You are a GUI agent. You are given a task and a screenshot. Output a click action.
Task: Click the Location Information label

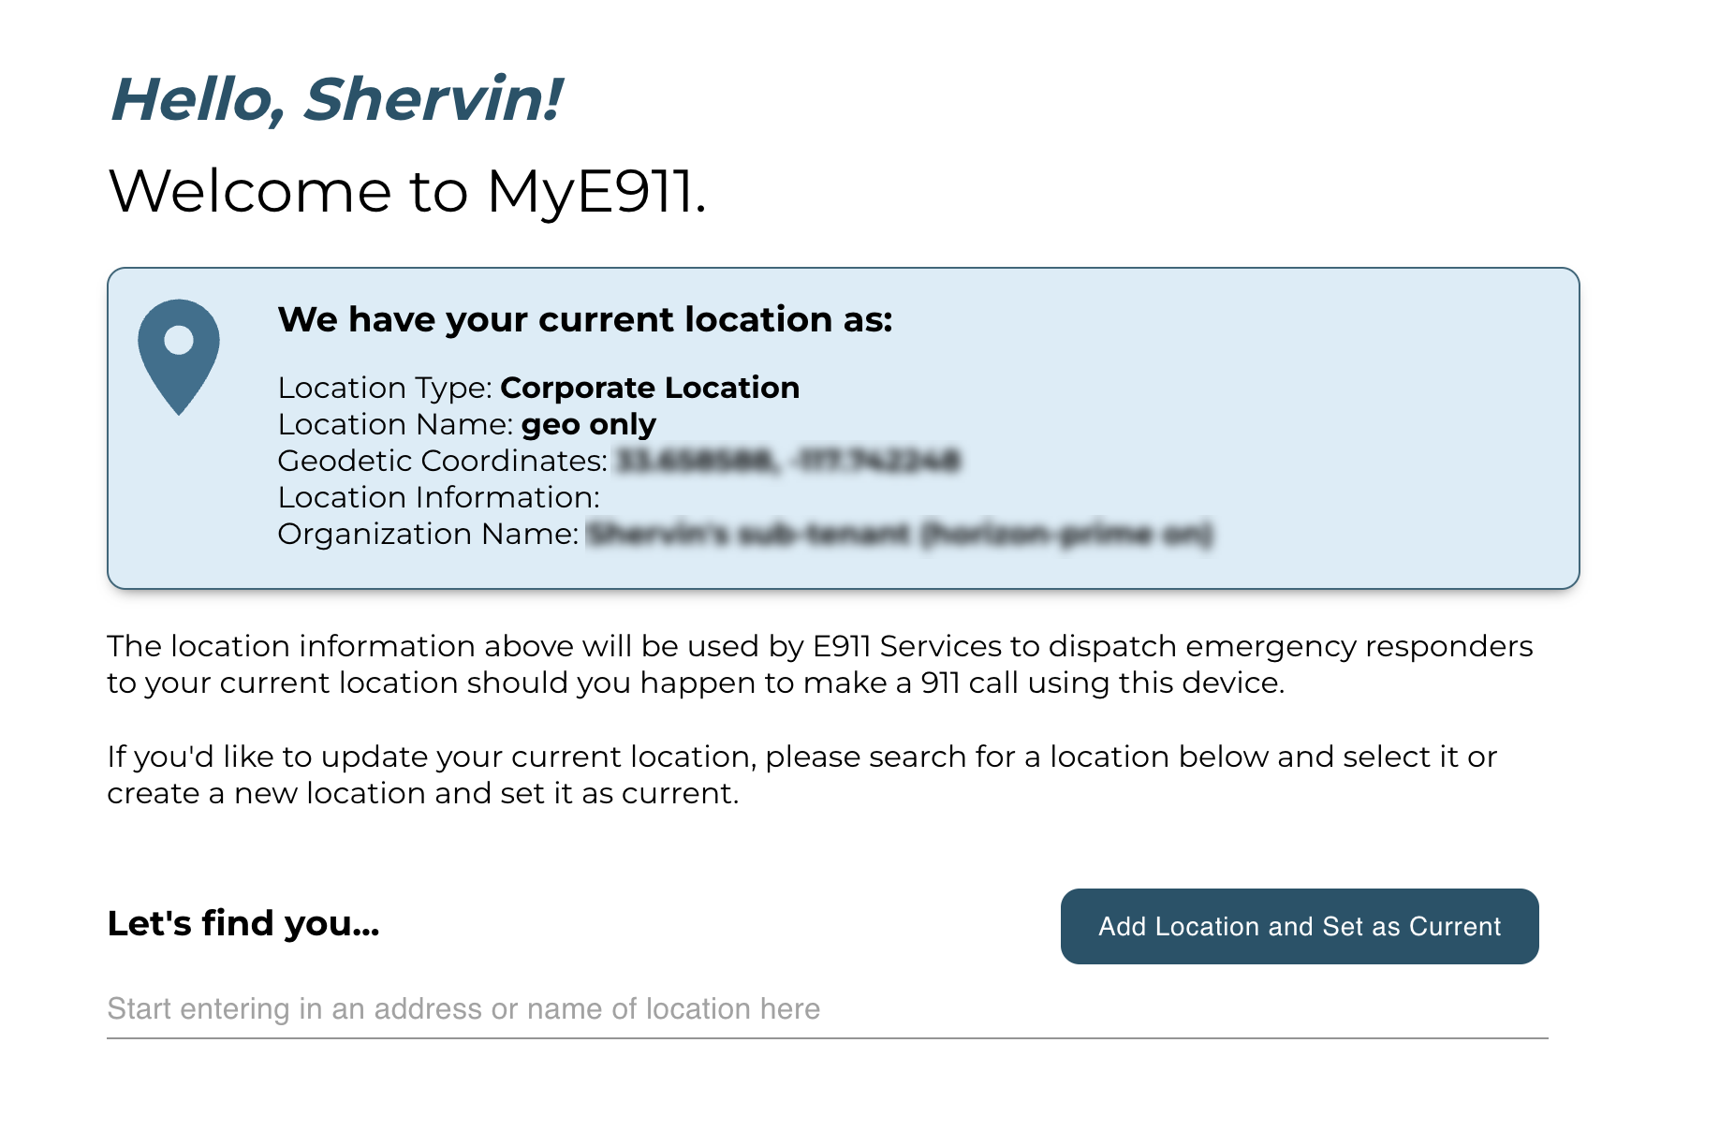coord(438,497)
